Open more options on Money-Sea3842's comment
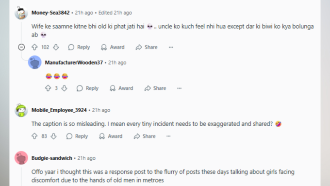The height and width of the screenshot is (186, 330). point(171,47)
